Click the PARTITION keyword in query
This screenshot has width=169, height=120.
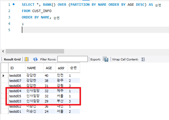(80, 5)
